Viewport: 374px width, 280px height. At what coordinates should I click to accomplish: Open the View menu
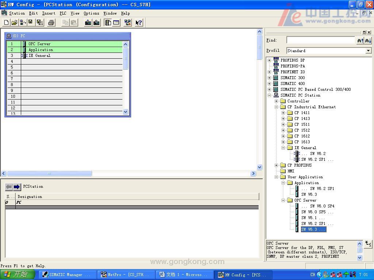[x=75, y=13]
